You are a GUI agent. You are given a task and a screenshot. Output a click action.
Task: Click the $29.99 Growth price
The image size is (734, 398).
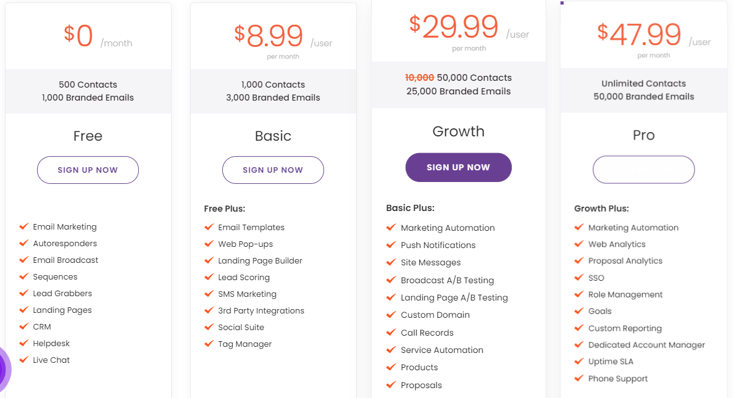point(453,27)
